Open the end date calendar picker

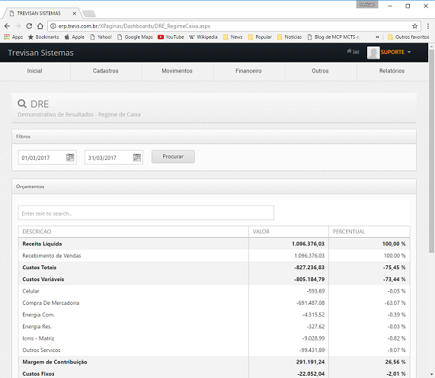click(x=137, y=157)
